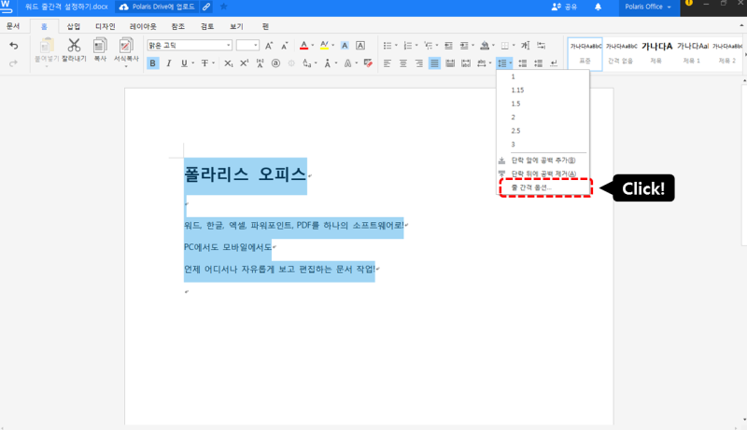Toggle left text alignment
The image size is (747, 430).
pos(388,63)
